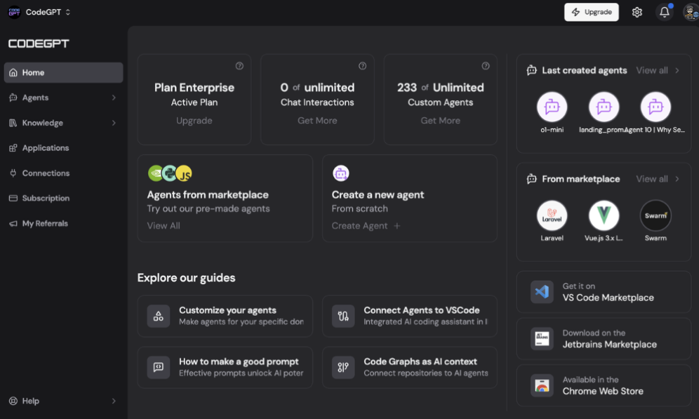Open the Chrome Web Store card
This screenshot has width=699, height=419.
point(604,386)
